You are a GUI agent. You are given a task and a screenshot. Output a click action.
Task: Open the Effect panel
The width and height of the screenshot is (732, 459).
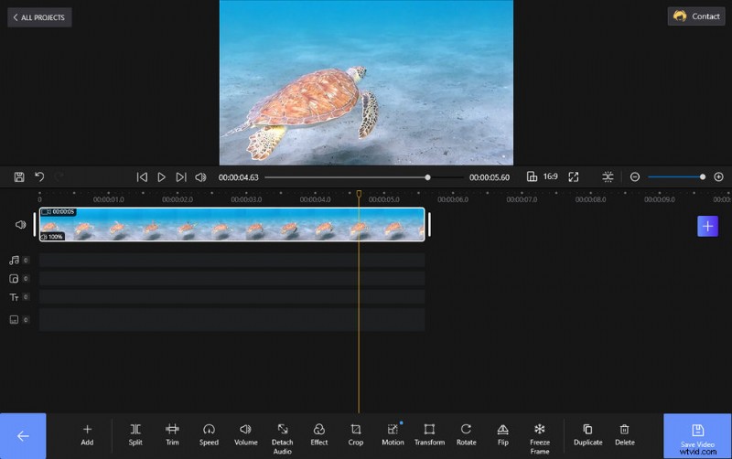point(318,433)
